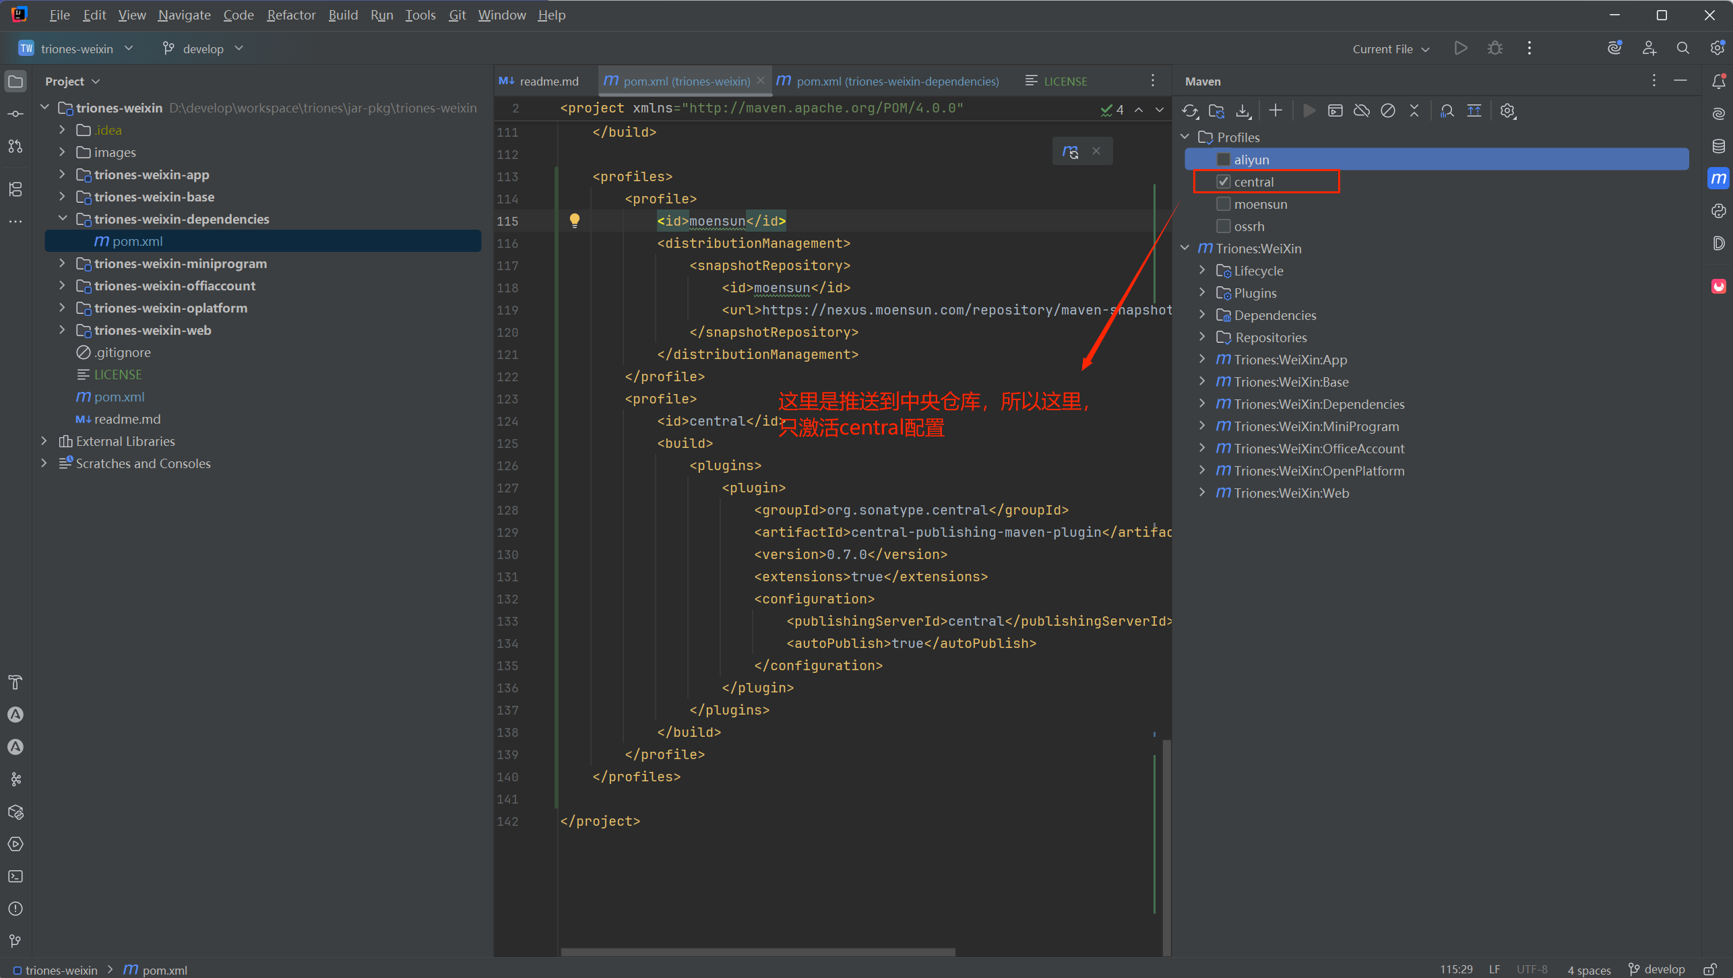
Task: Expand External Libraries node
Action: 44,441
